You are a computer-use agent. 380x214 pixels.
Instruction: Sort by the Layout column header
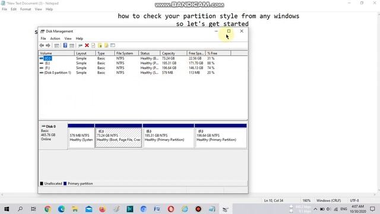[x=85, y=53]
